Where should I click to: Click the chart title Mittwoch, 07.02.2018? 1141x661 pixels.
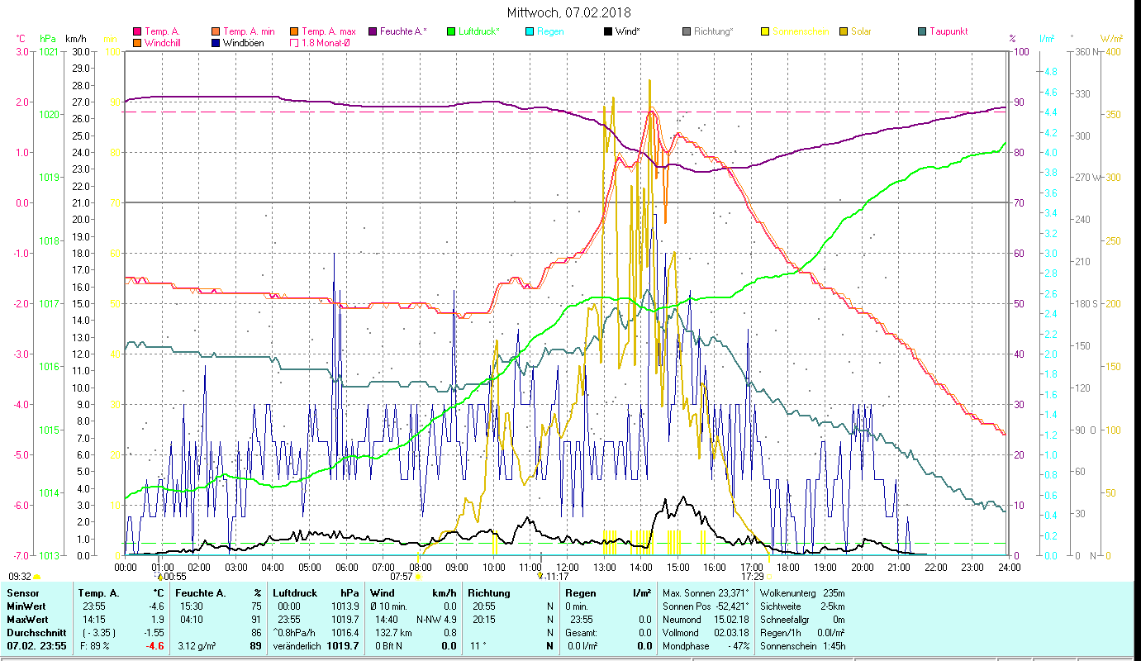coord(569,12)
